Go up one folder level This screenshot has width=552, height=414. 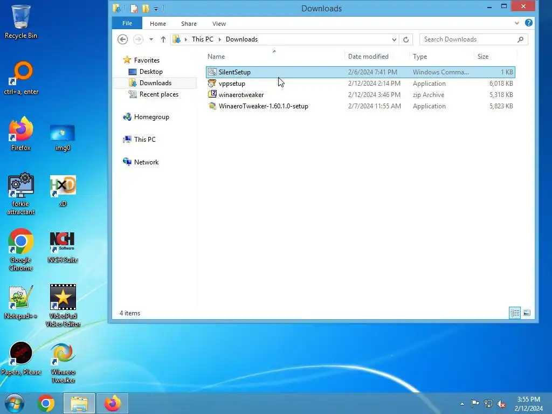pos(163,39)
